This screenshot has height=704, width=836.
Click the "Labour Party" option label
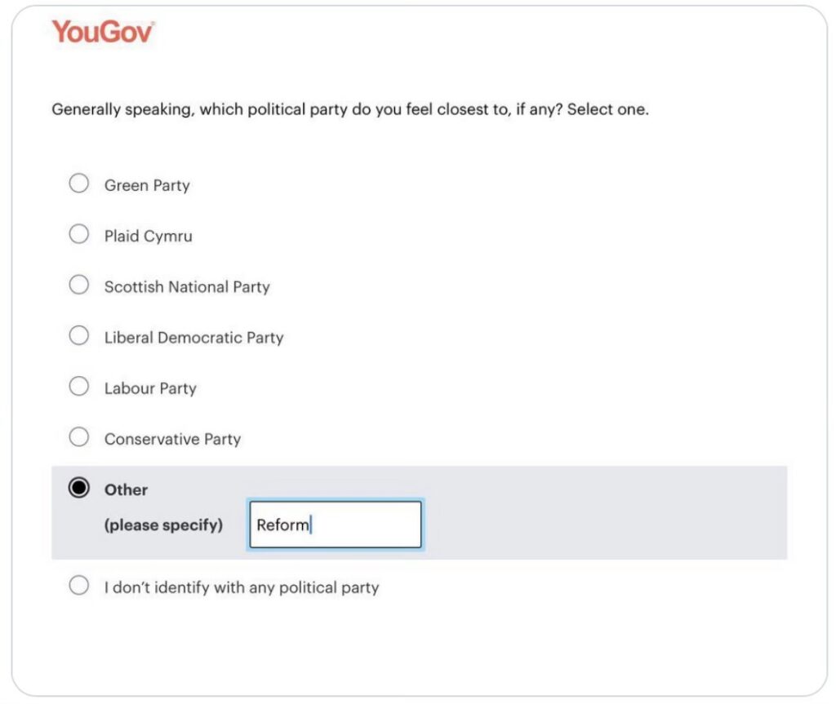[150, 388]
